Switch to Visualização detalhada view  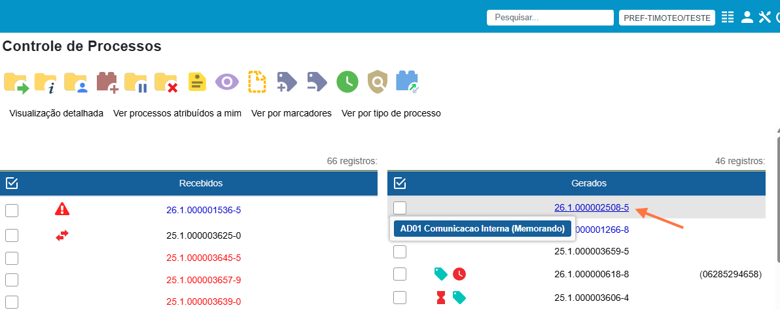(56, 113)
